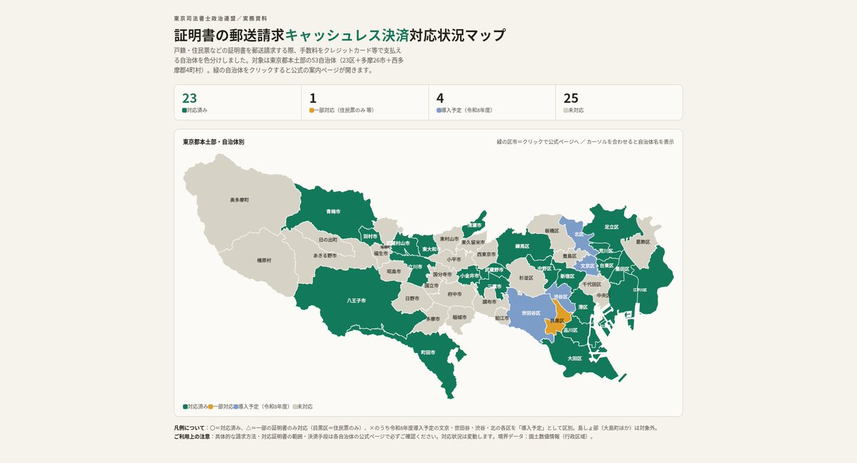Click the 府中市 area on the map
This screenshot has height=463, width=857.
pyautogui.click(x=454, y=293)
